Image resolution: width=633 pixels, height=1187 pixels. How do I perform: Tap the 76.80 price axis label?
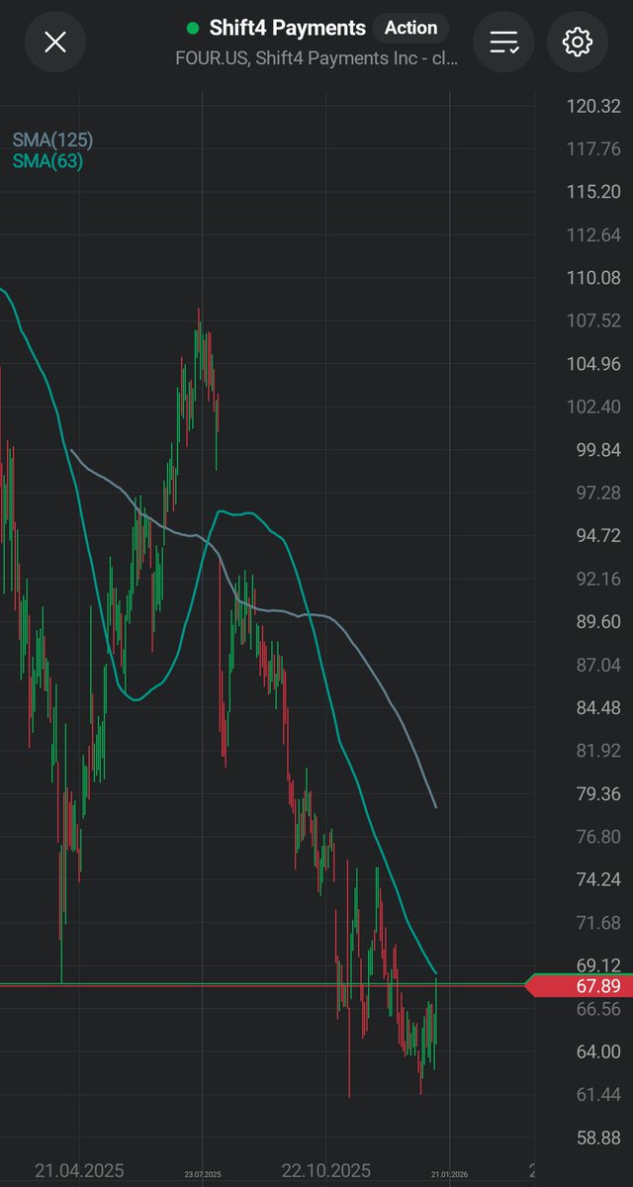(597, 837)
